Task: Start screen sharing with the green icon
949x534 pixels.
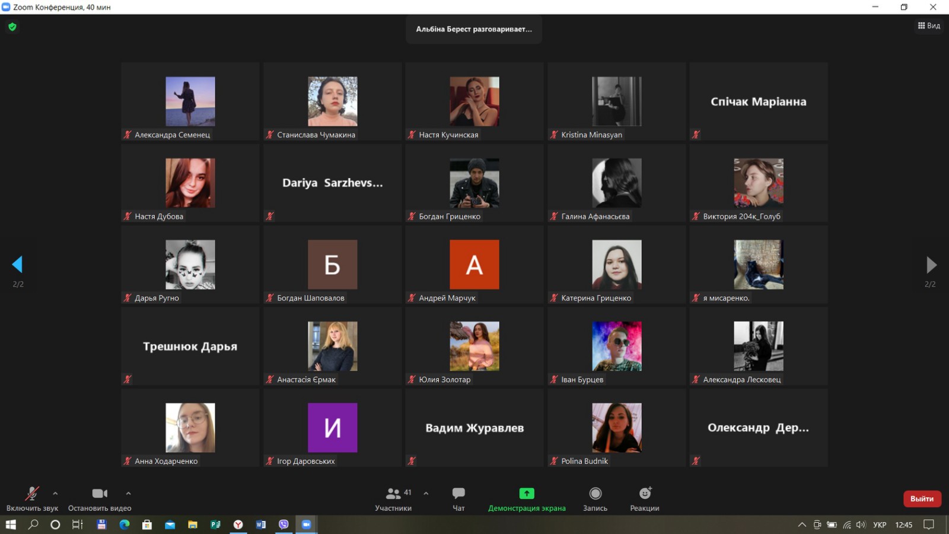Action: 526,494
